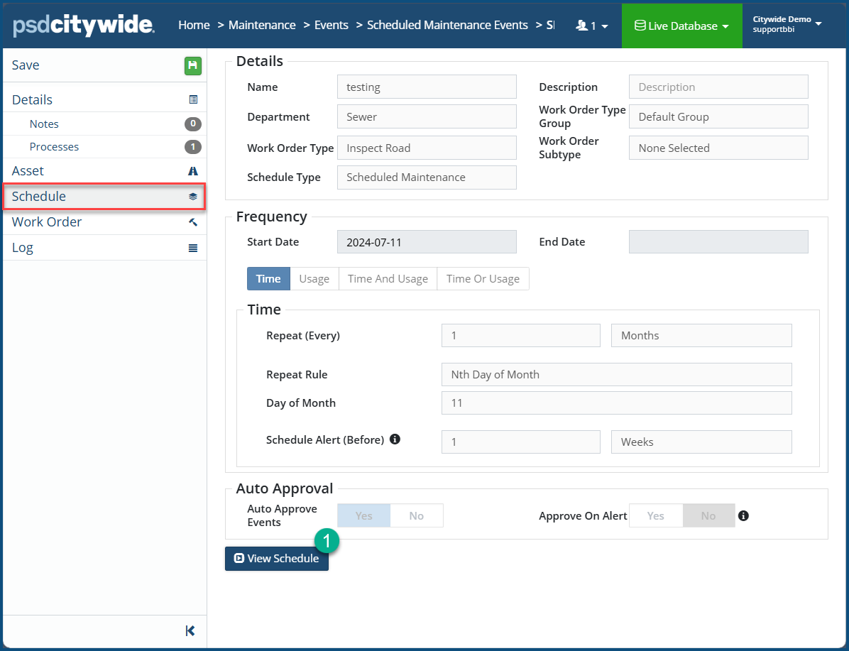
Task: Open Asset in the sidebar
Action: click(x=104, y=171)
